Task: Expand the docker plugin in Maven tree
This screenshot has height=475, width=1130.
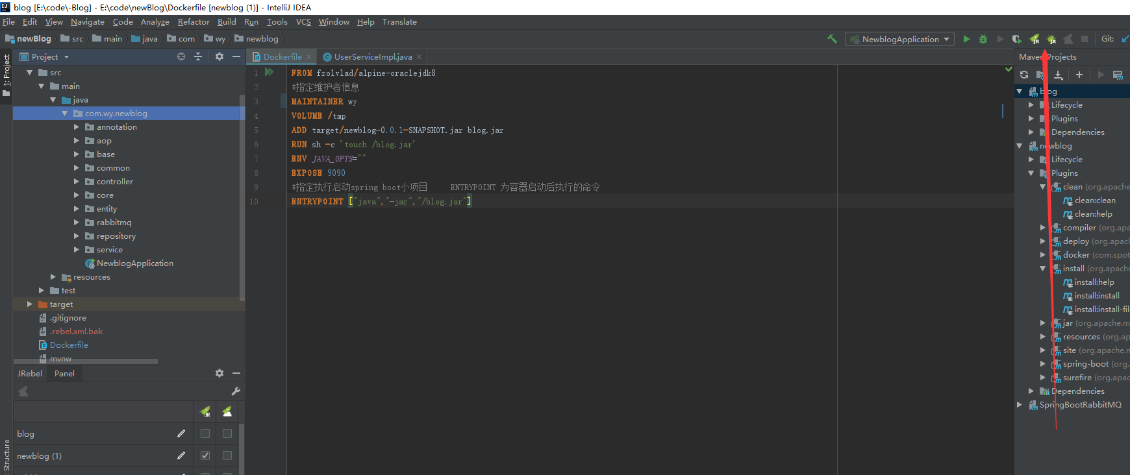Action: click(x=1042, y=255)
